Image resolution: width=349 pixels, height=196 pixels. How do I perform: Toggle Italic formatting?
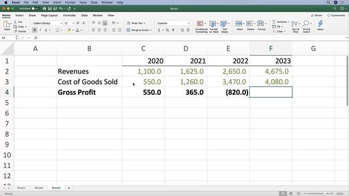[40, 30]
